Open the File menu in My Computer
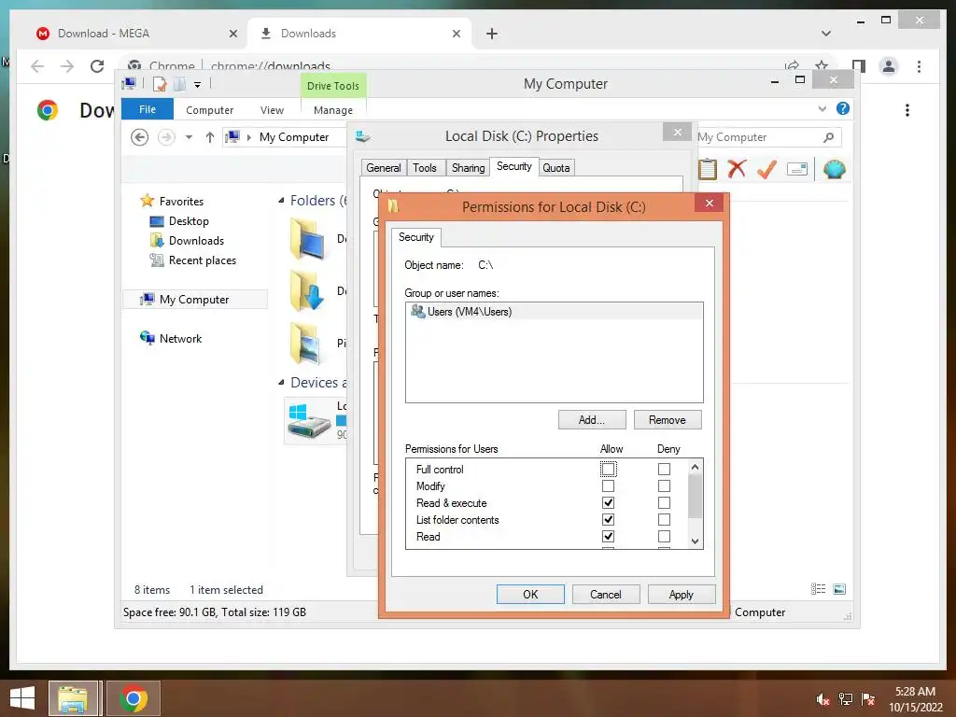The width and height of the screenshot is (956, 717). 148,110
